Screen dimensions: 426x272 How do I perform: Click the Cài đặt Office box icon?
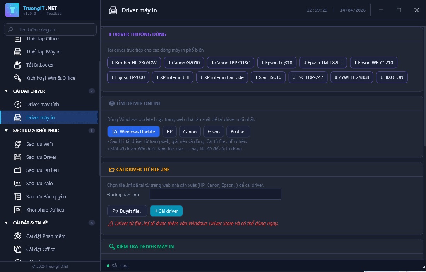point(18,249)
